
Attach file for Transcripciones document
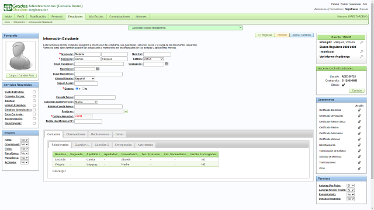pyautogui.click(x=359, y=162)
